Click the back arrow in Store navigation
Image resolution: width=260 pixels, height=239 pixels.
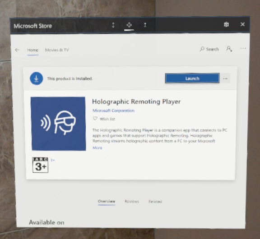click(17, 50)
